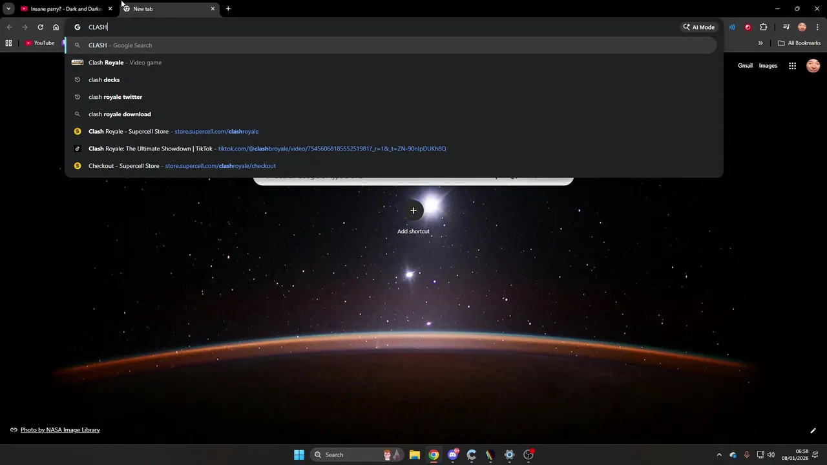Reload the current page
This screenshot has height=465, width=827.
(x=40, y=27)
